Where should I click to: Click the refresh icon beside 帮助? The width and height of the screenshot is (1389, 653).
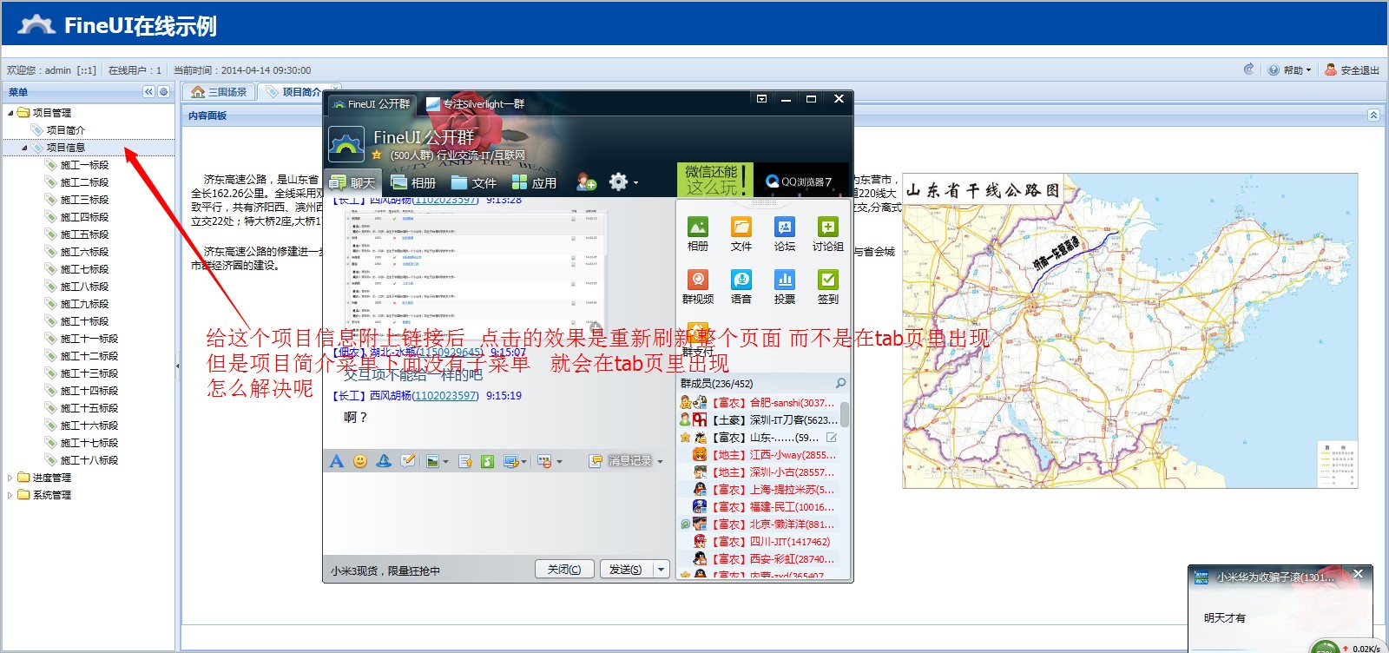(1248, 69)
